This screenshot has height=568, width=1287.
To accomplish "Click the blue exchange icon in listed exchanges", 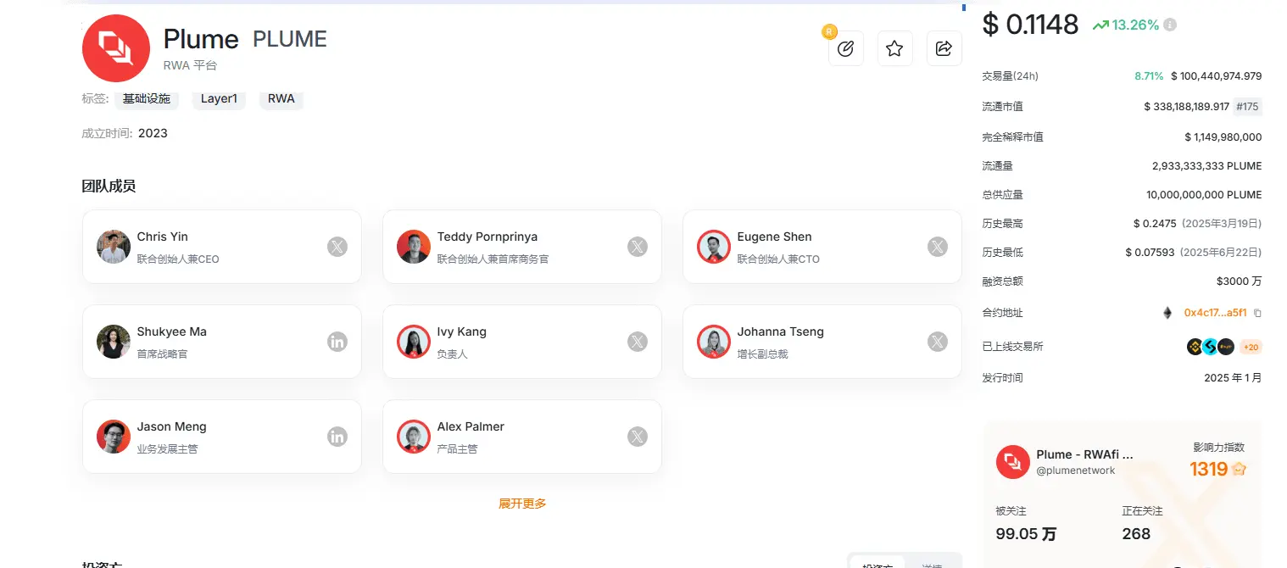I will [x=1210, y=347].
